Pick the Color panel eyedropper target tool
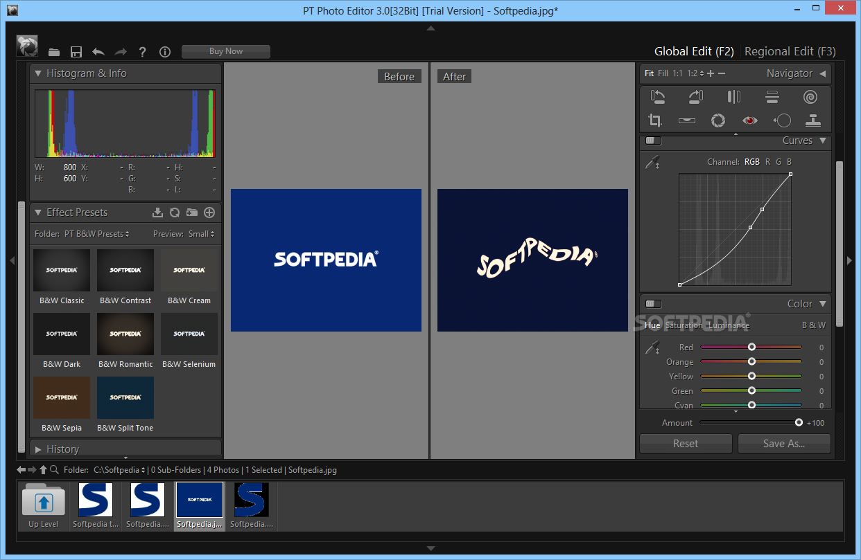Screen dimensions: 861x560 [652, 348]
